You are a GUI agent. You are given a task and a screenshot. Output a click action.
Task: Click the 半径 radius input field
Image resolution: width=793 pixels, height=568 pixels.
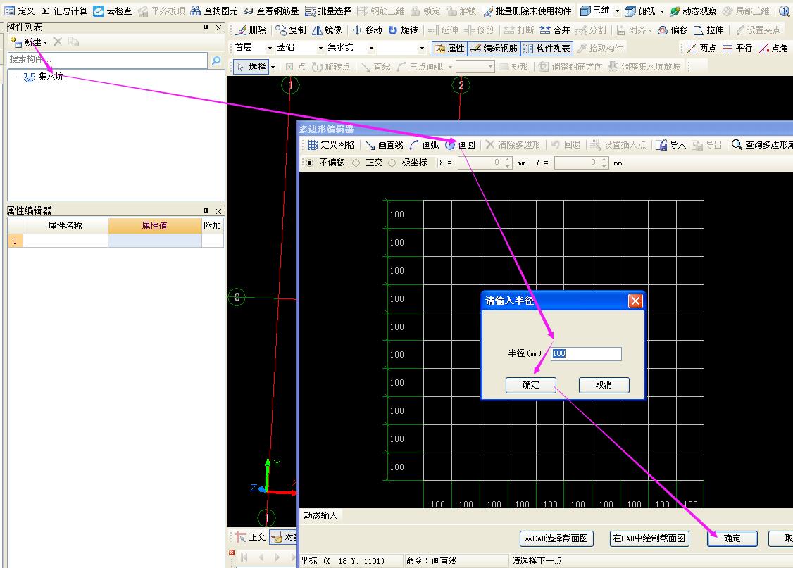(x=586, y=354)
